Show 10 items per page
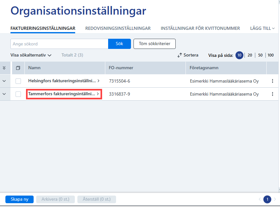The image size is (280, 207). 239,55
